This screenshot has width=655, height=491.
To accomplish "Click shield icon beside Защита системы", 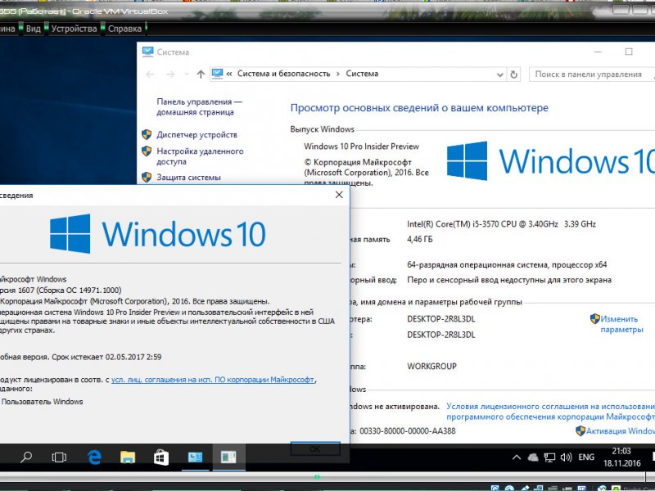I will point(147,178).
